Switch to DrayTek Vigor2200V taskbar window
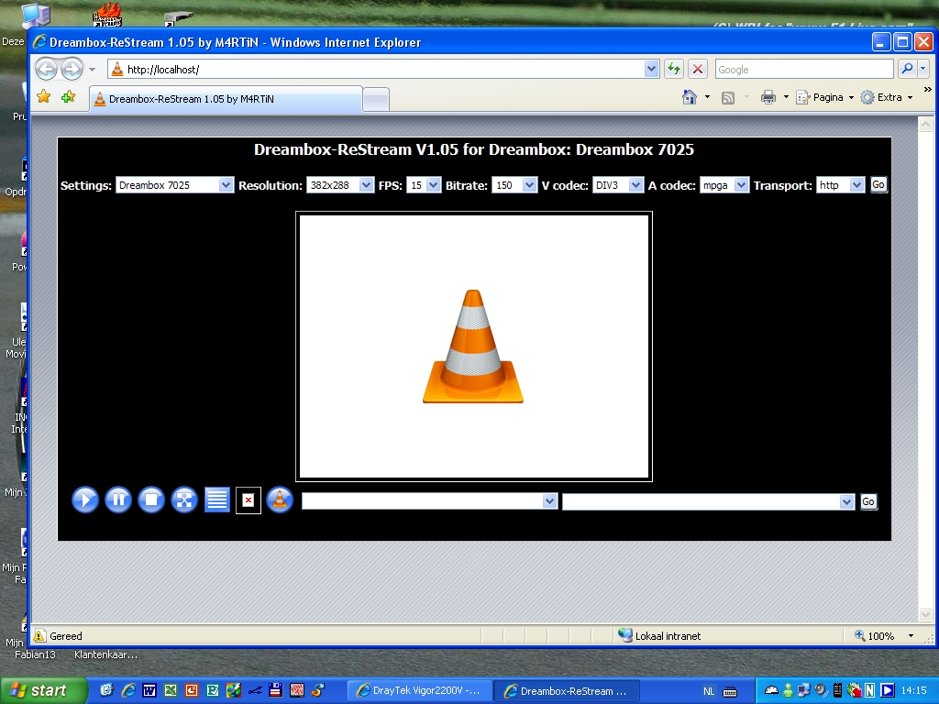The height and width of the screenshot is (704, 939). [420, 691]
